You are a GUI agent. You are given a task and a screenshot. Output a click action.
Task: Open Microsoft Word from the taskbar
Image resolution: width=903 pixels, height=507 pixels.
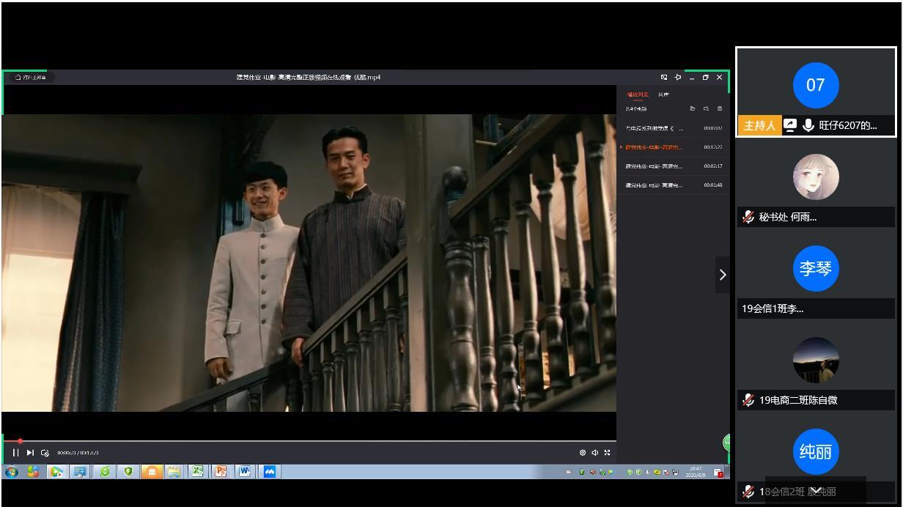click(x=244, y=472)
